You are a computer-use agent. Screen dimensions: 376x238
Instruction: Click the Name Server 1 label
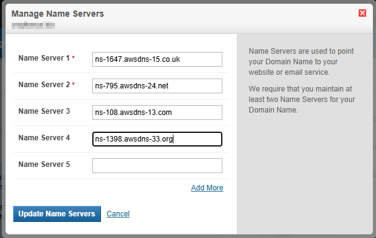(x=44, y=58)
